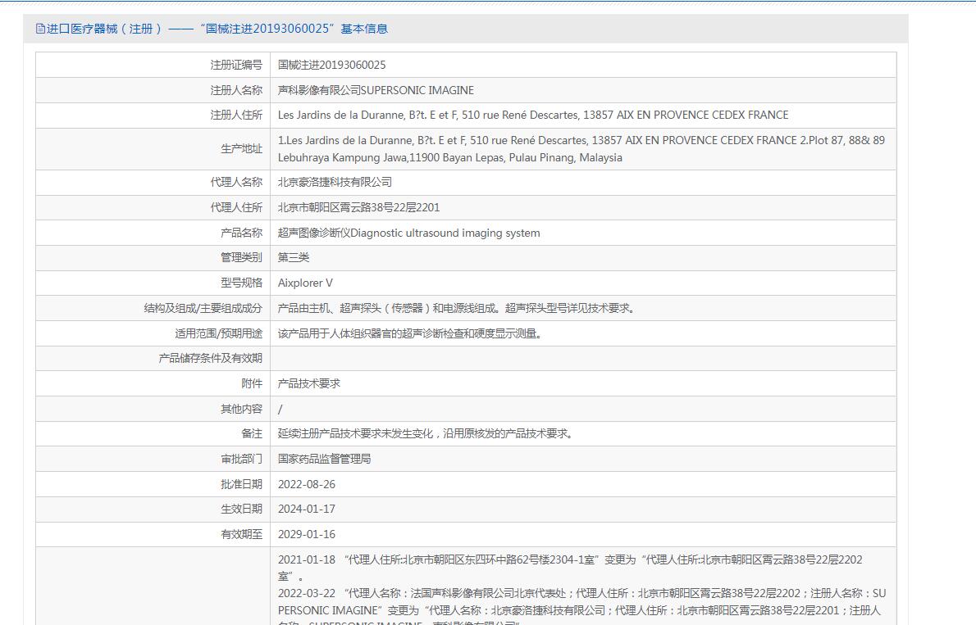This screenshot has width=976, height=625.
Task: Select management class value 第三类
Action: point(293,257)
